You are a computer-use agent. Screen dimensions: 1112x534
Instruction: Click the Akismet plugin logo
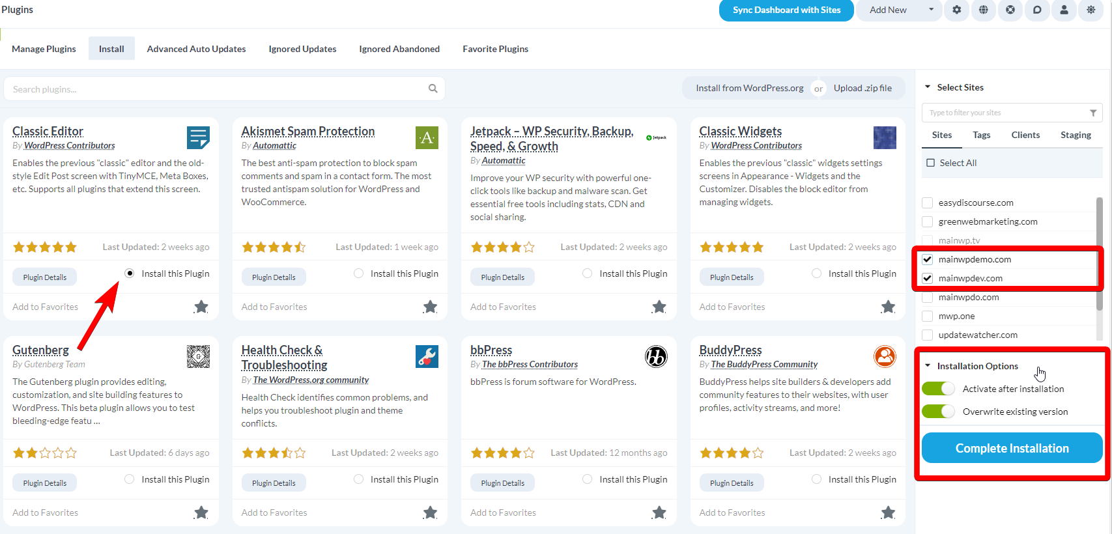coord(427,137)
